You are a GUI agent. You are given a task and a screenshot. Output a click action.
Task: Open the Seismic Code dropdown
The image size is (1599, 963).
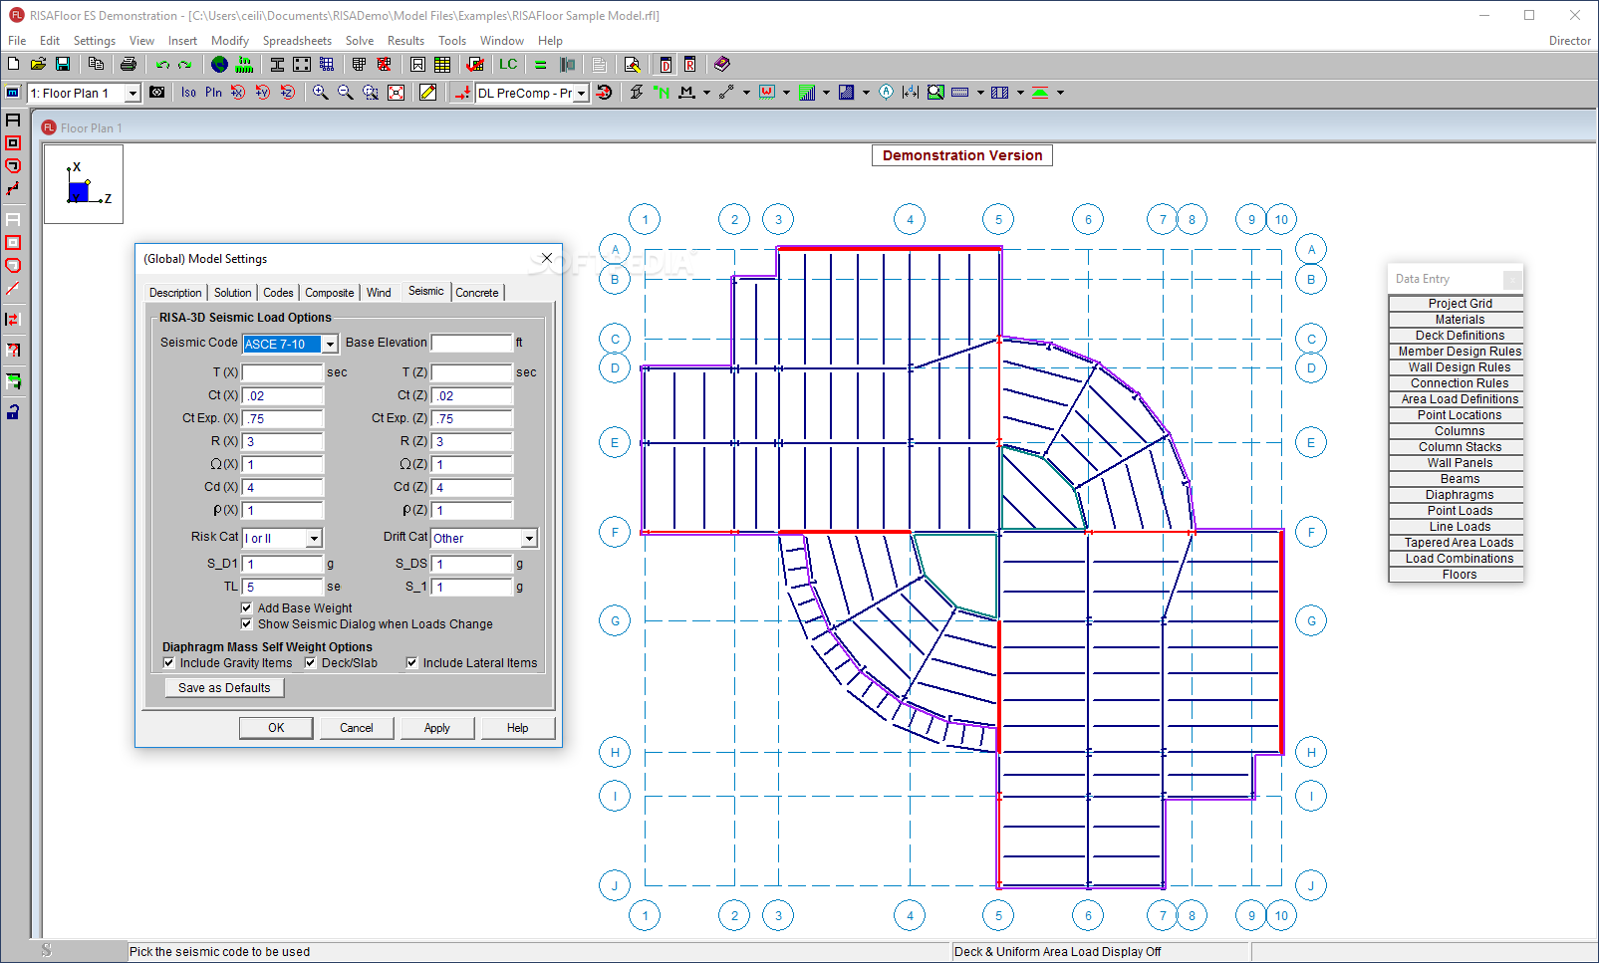coord(330,344)
